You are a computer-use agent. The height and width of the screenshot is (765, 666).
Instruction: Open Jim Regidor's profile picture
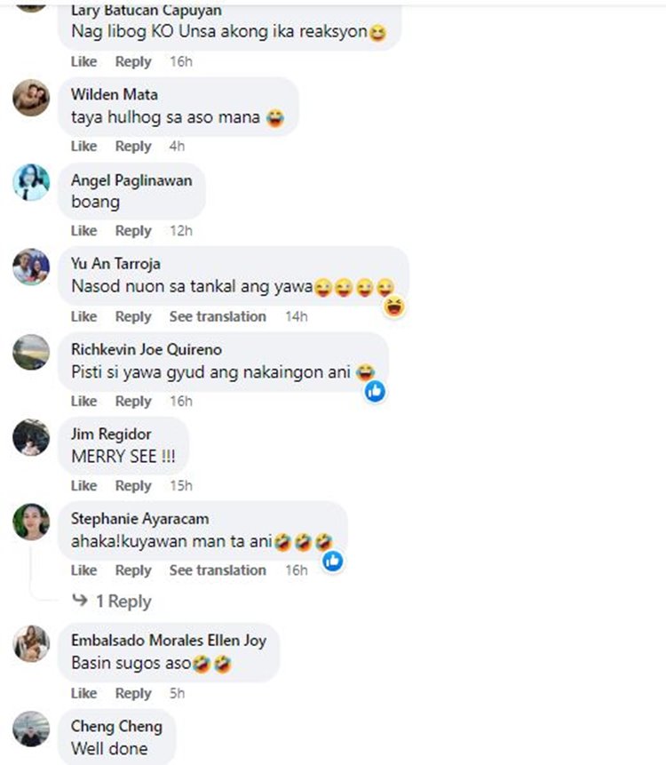click(31, 437)
